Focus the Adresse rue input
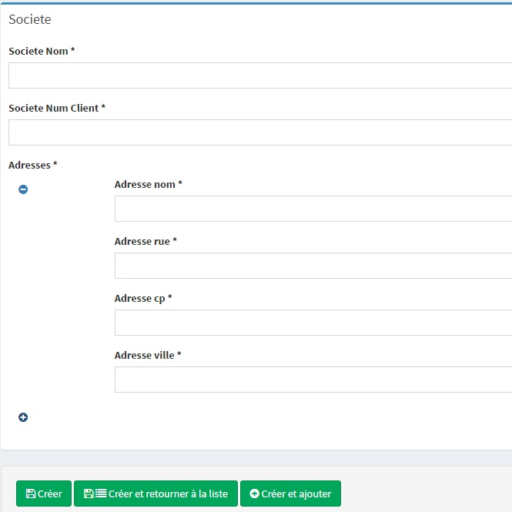The width and height of the screenshot is (512, 512). click(313, 266)
